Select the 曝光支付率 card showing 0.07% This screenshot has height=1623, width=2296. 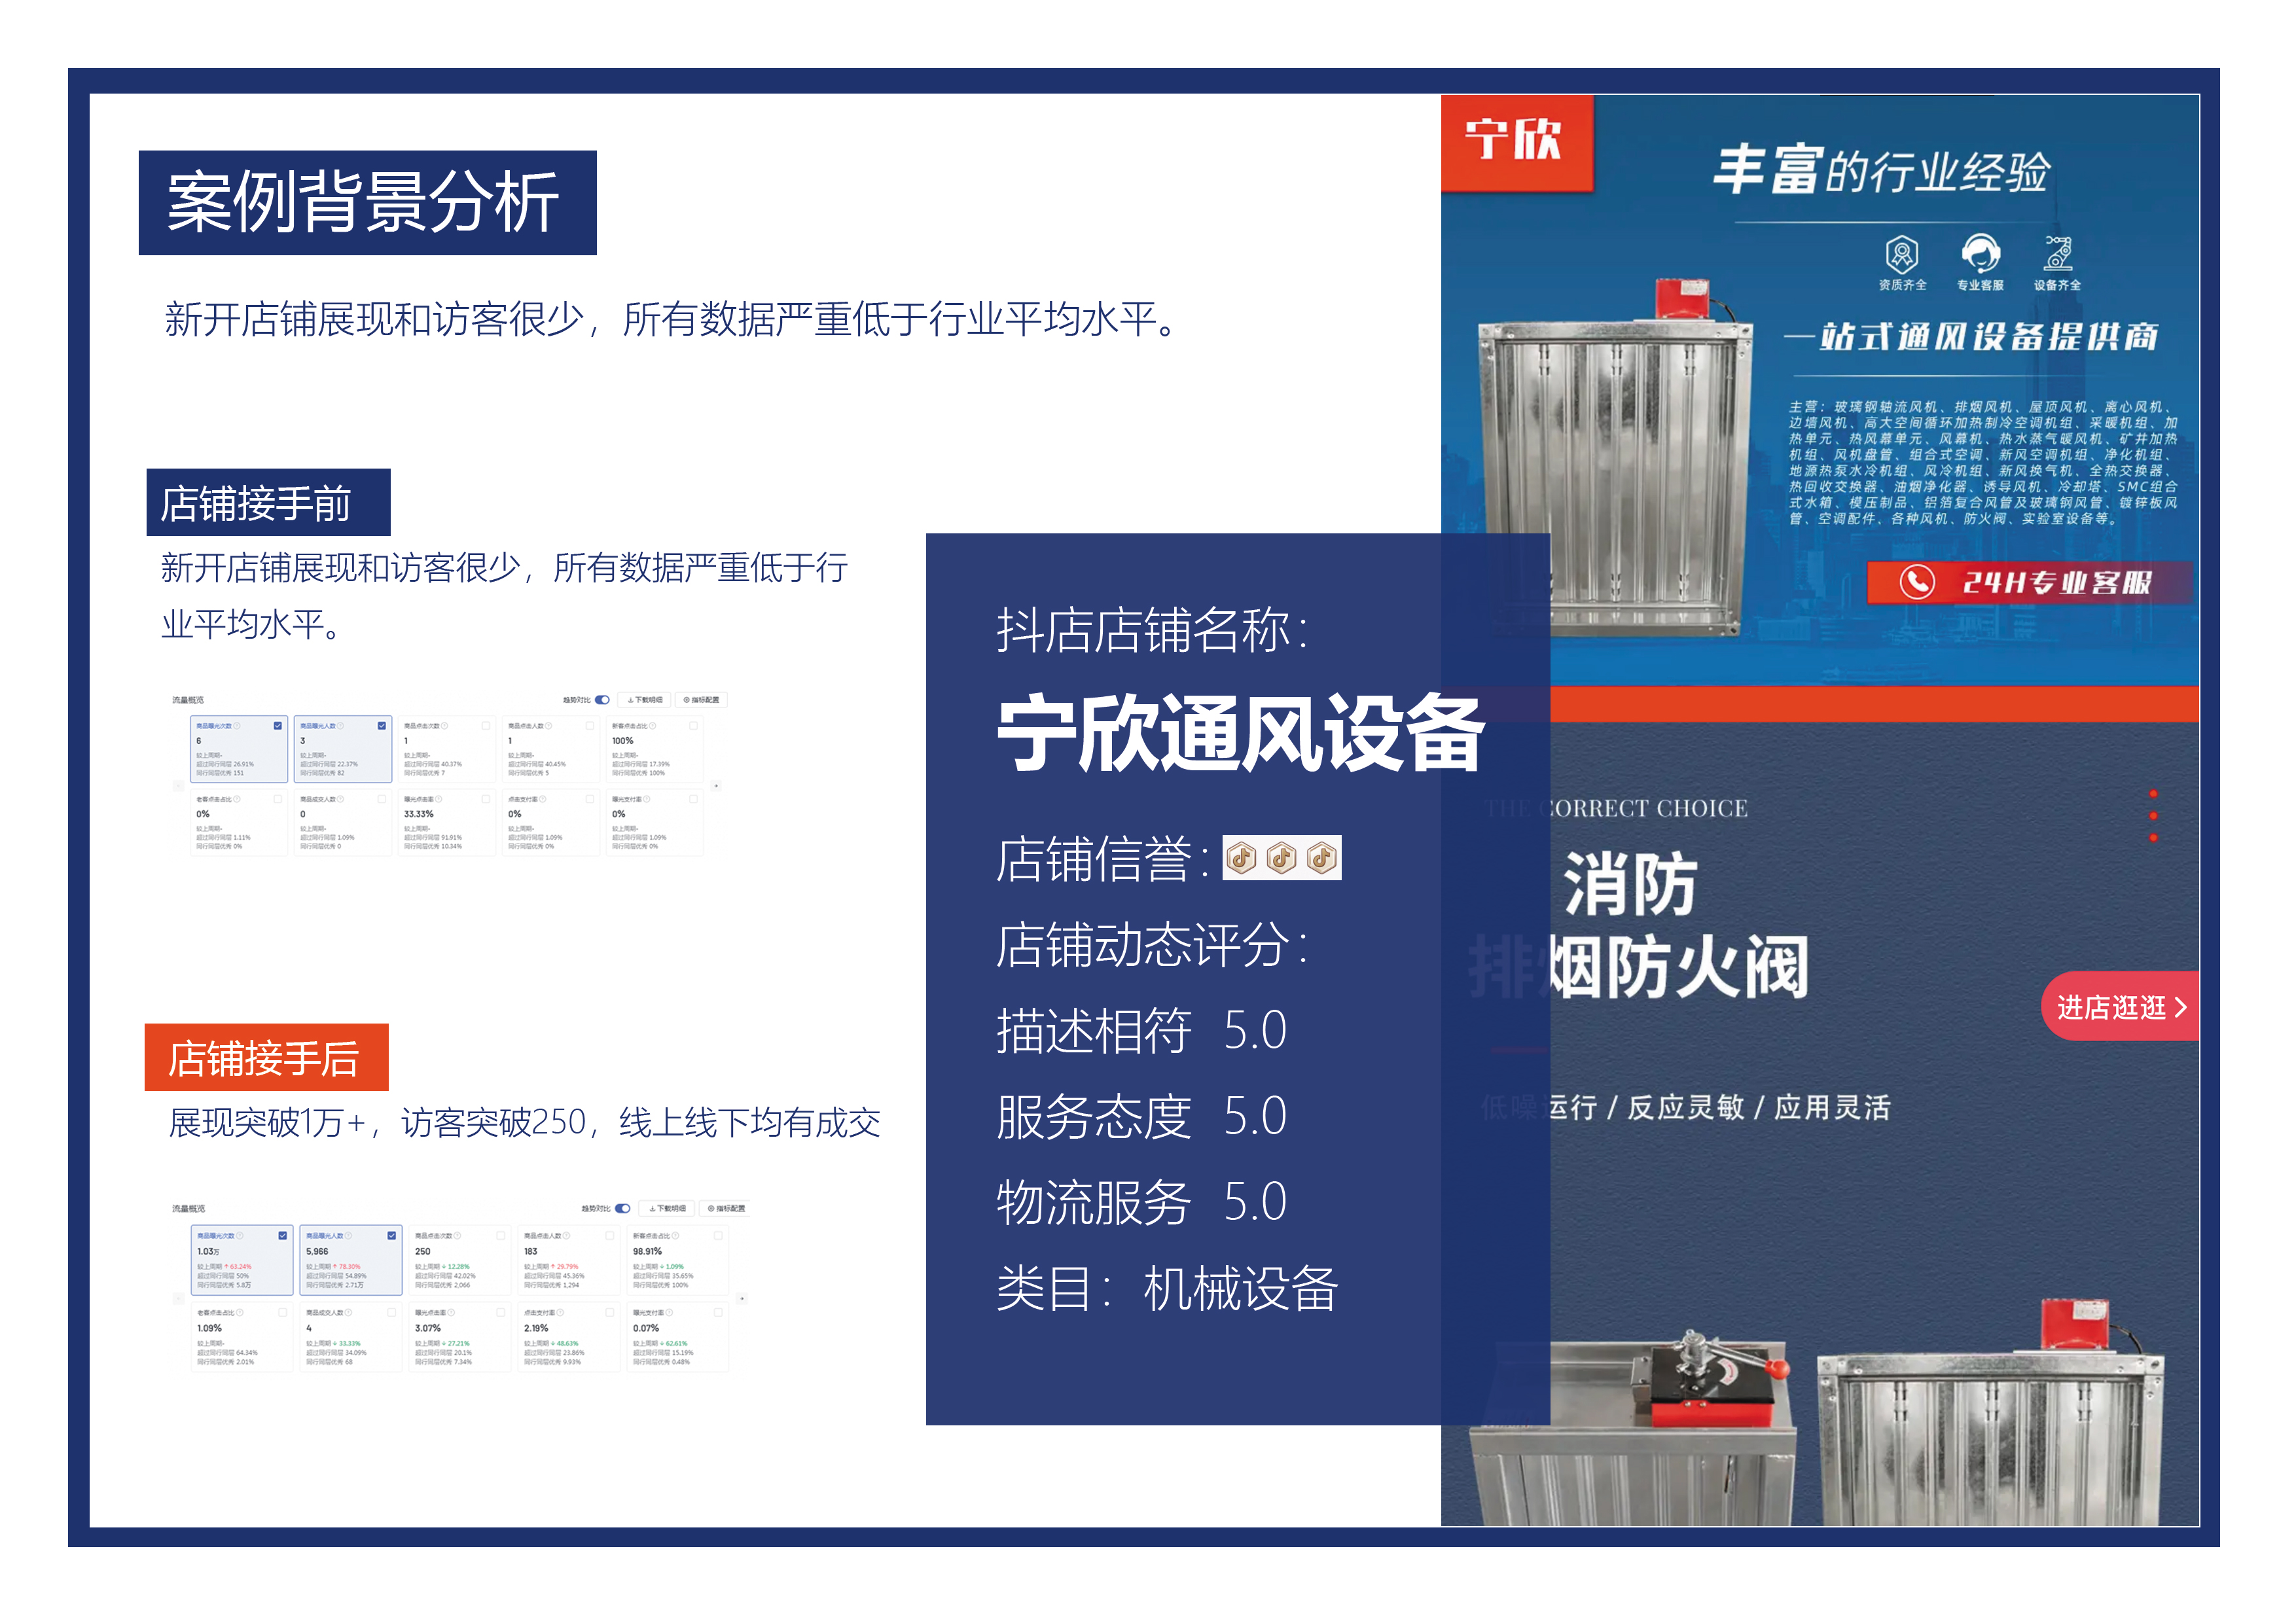click(x=677, y=1336)
